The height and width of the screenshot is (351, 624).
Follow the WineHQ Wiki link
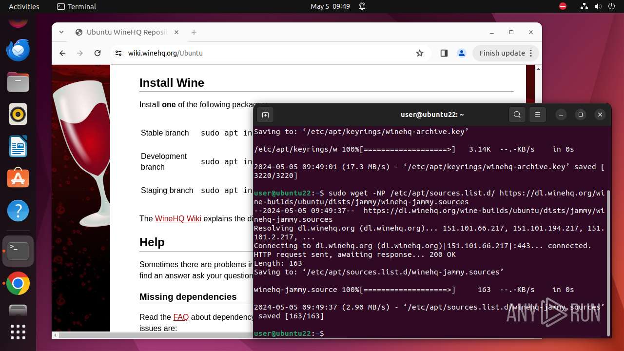[x=178, y=218]
